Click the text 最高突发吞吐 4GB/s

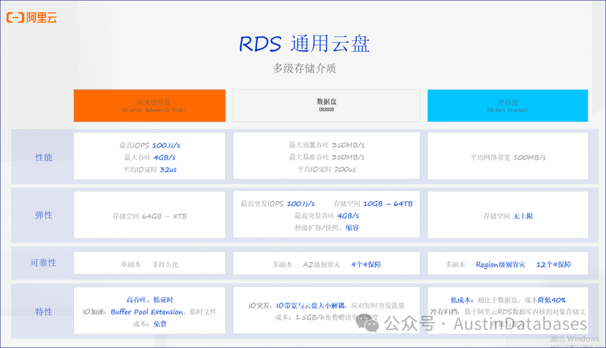coord(327,216)
